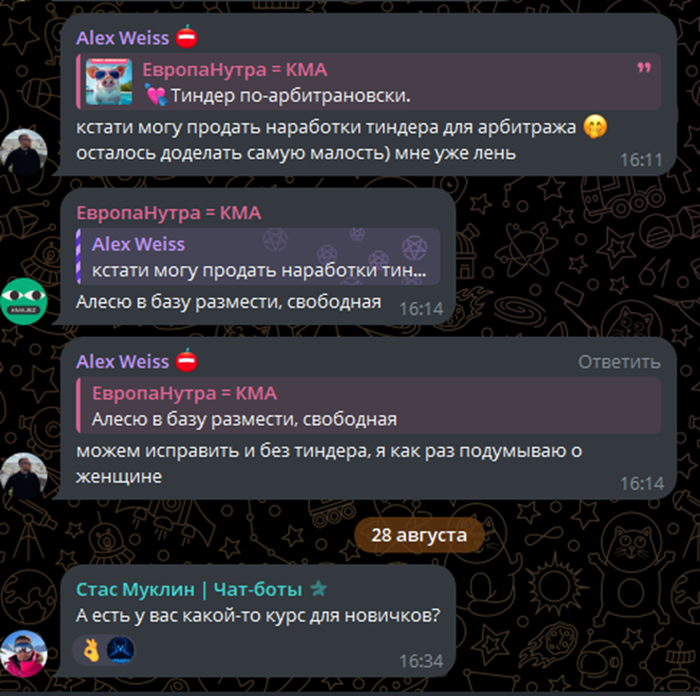This screenshot has width=700, height=696.
Task: Click Alex Weiss name in first message
Action: coord(122,38)
